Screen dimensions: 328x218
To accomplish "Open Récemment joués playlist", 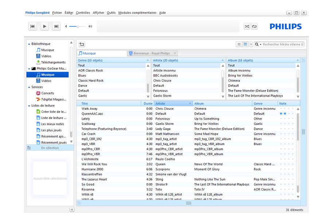I will click(x=54, y=142).
